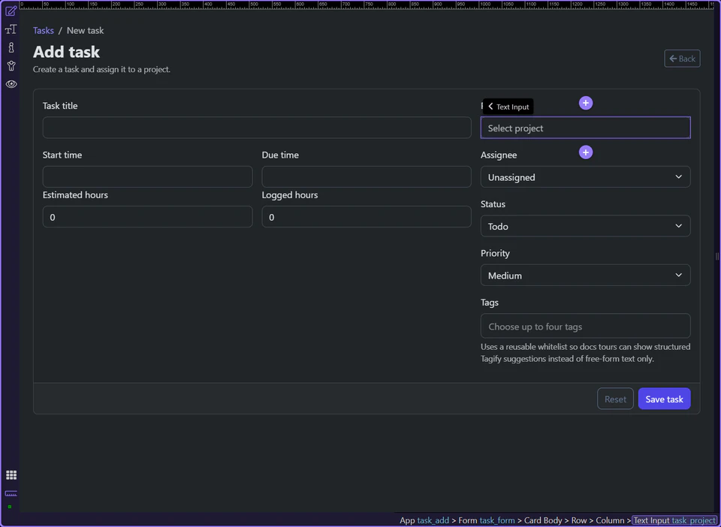721x527 pixels.
Task: Select the ruler tool above the status dot
Action: 11,494
